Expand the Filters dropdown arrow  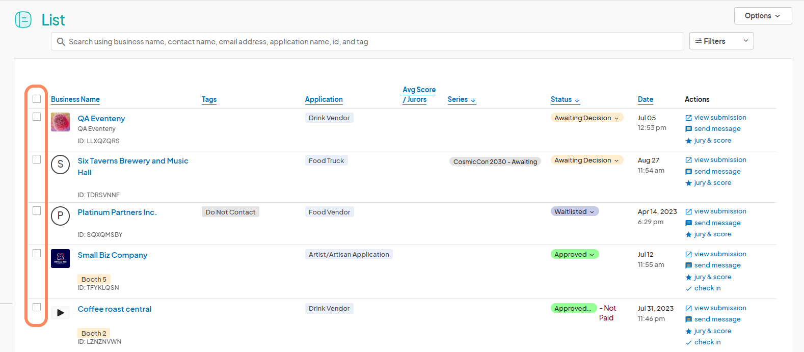point(746,41)
